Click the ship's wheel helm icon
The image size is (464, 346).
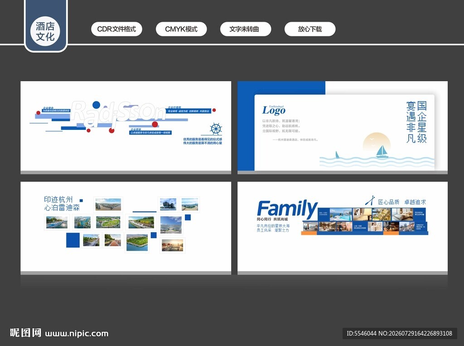(216, 129)
